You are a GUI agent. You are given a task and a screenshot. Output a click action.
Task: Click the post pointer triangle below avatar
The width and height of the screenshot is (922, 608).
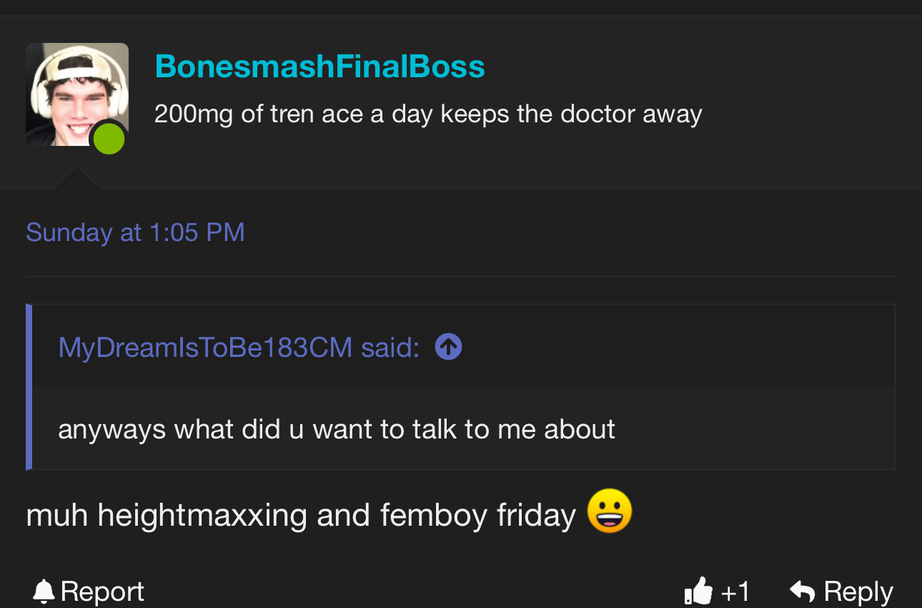pyautogui.click(x=76, y=179)
